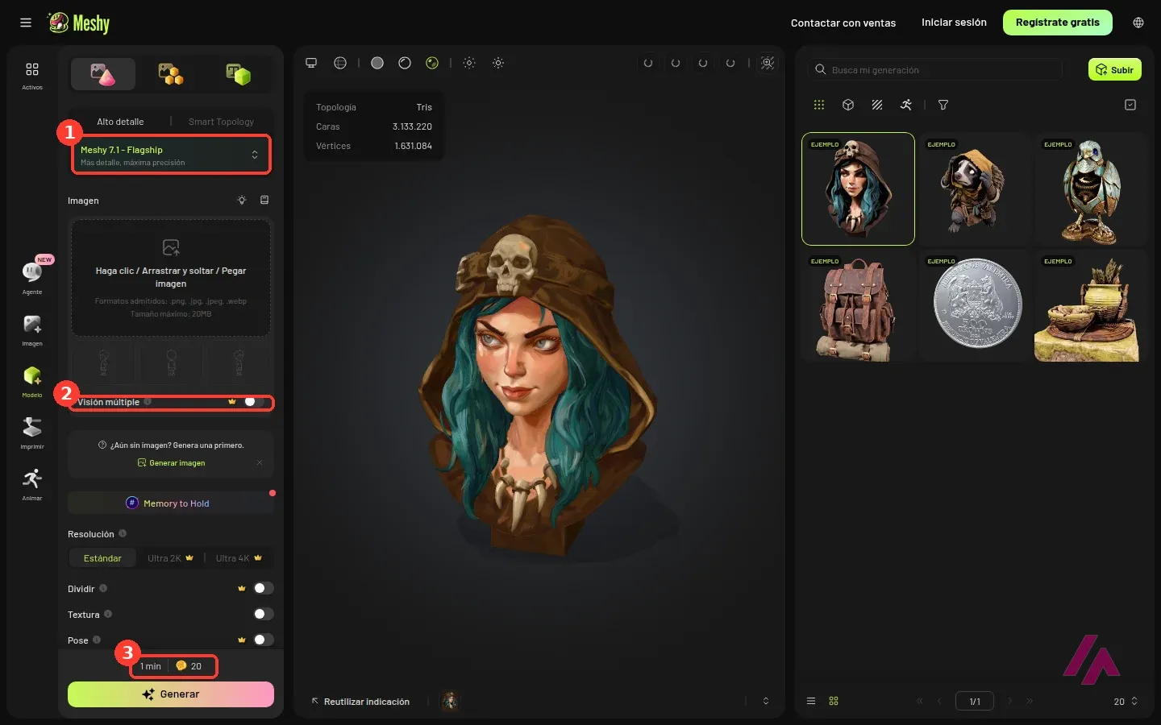The height and width of the screenshot is (725, 1161).
Task: Toggle wireframe globe view
Action: click(340, 63)
